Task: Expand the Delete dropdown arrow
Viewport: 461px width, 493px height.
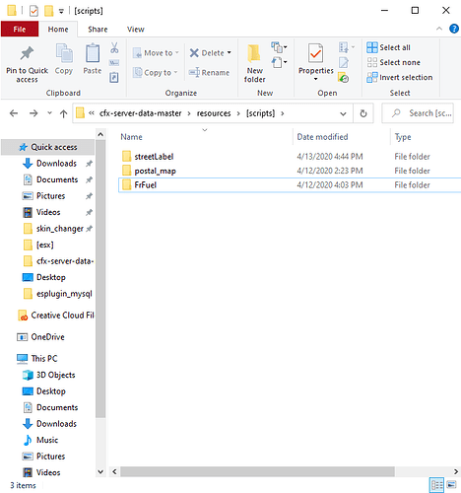Action: click(230, 52)
